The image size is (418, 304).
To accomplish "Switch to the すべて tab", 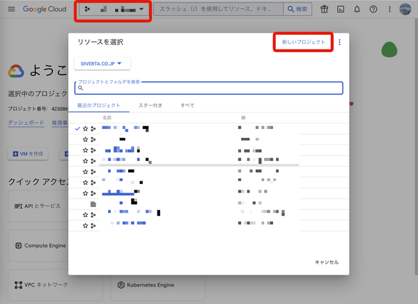I will click(187, 105).
